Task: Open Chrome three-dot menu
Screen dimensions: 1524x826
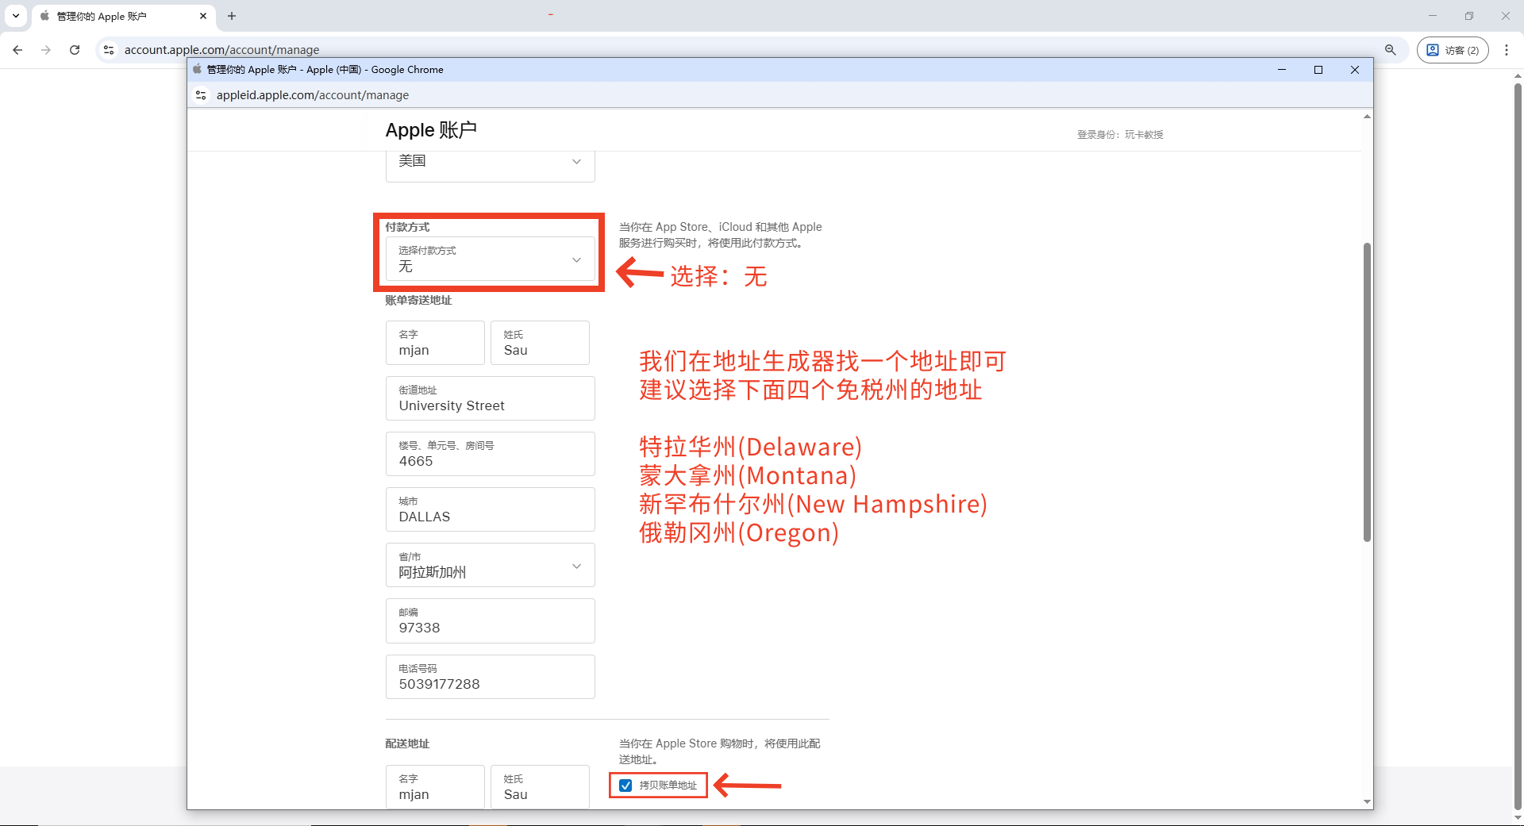Action: click(x=1507, y=50)
